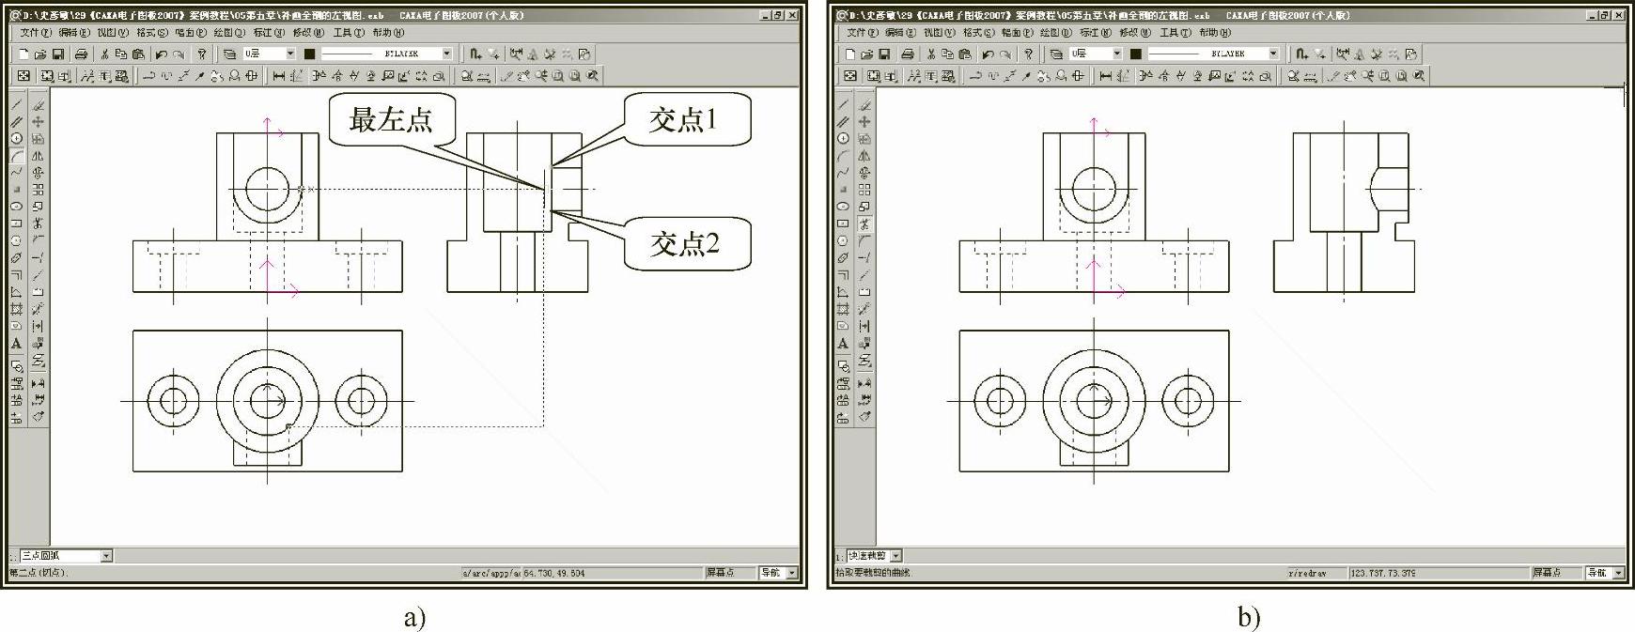
Task: Click the black color swatch in window a
Action: (x=309, y=54)
